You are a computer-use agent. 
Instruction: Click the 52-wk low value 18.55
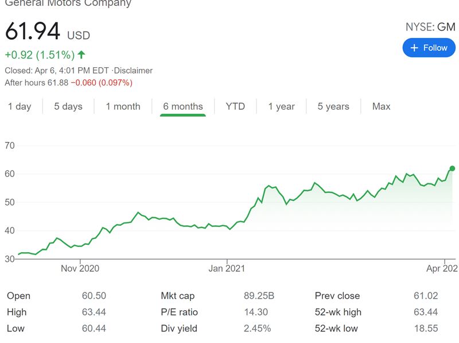[426, 328]
